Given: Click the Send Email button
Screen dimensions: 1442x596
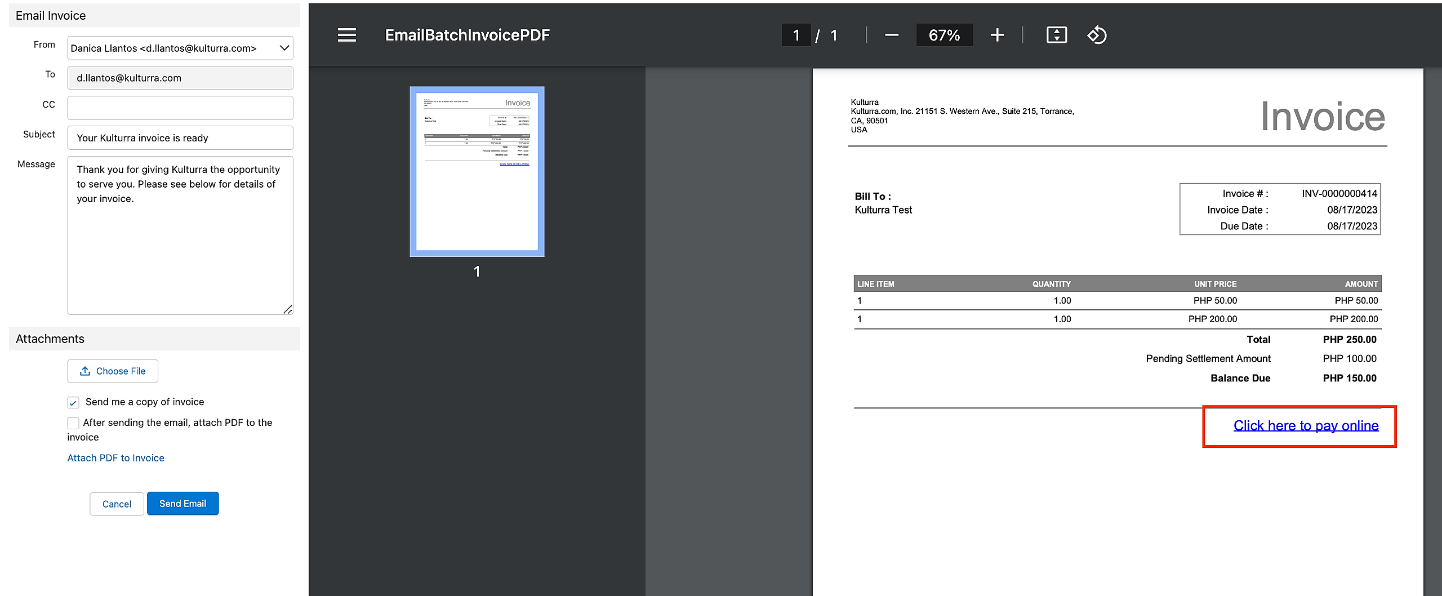Looking at the screenshot, I should [183, 504].
